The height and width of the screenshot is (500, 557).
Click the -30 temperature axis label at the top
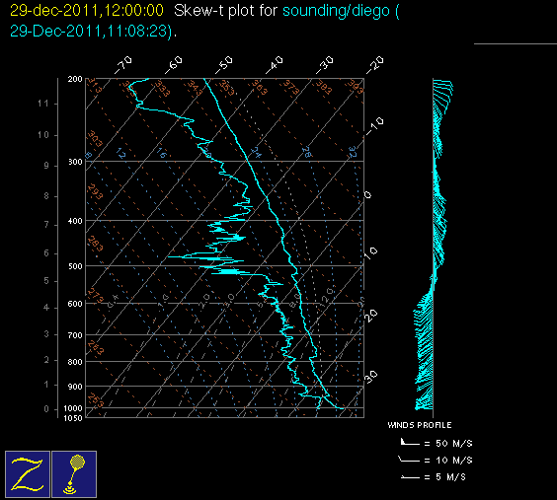coord(325,65)
